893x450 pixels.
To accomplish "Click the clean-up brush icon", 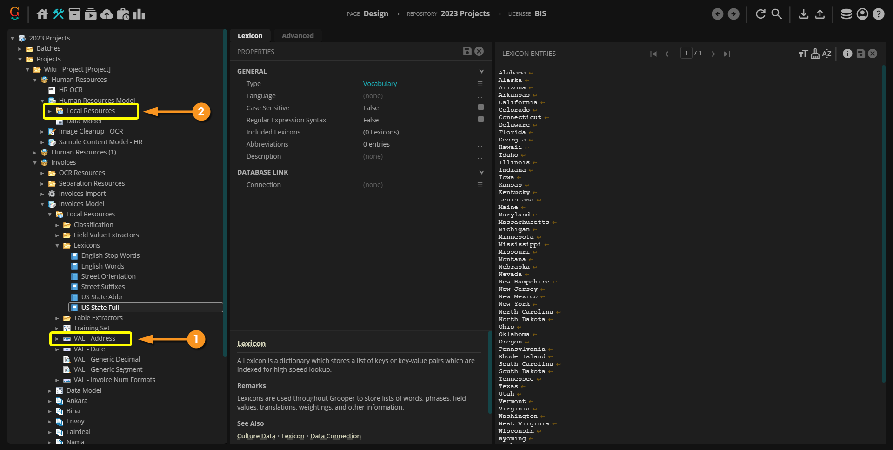I will pos(815,54).
